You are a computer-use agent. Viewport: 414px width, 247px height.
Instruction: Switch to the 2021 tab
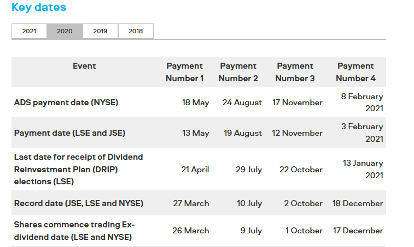pos(29,31)
